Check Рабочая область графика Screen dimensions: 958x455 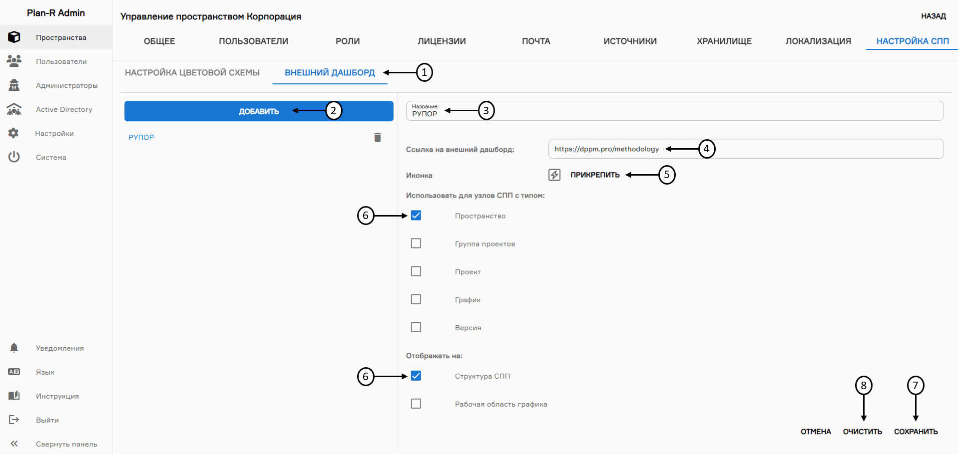(x=416, y=404)
